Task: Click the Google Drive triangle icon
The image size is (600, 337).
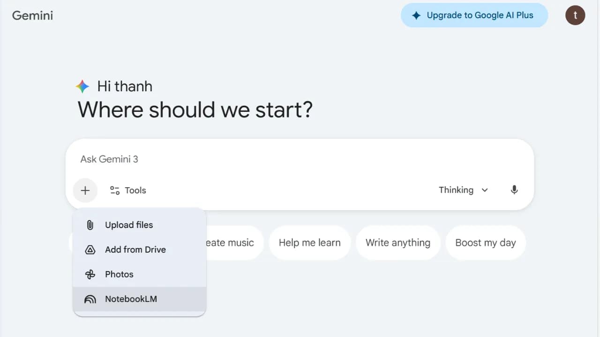Action: (x=90, y=249)
